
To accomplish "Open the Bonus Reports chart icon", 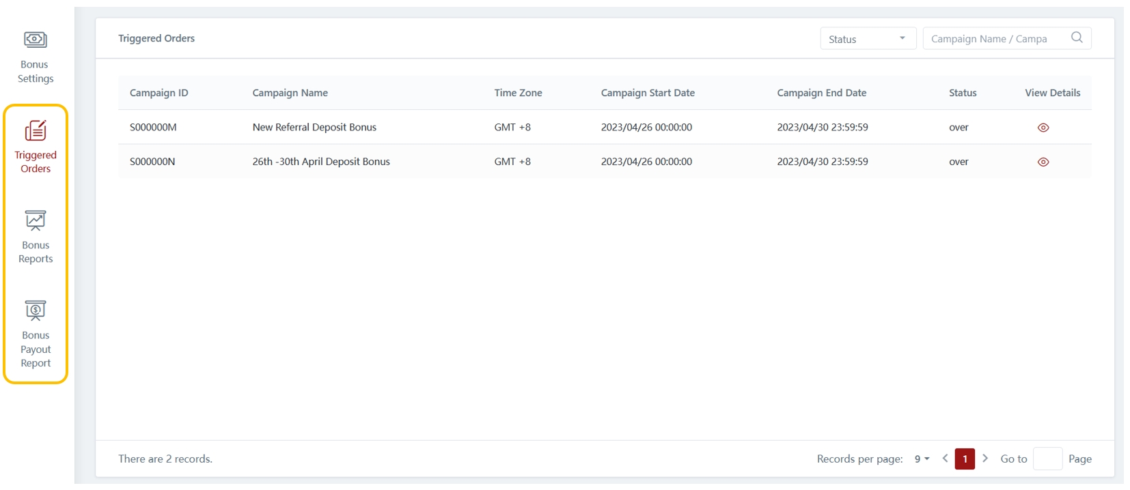I will 36,220.
